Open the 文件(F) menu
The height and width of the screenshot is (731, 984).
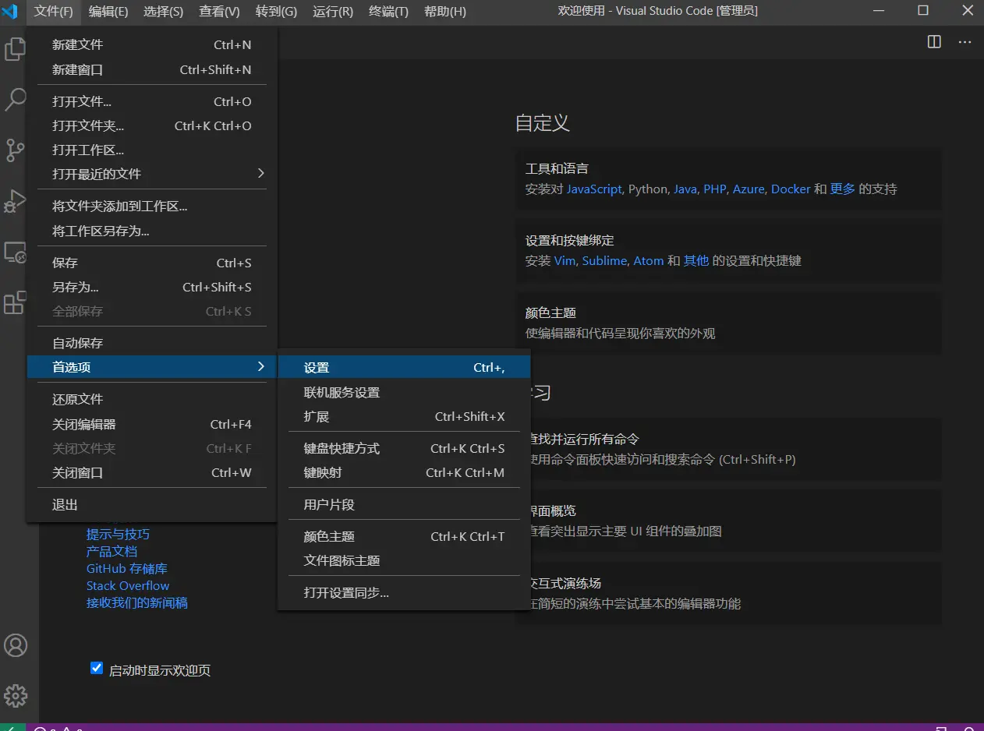[54, 11]
